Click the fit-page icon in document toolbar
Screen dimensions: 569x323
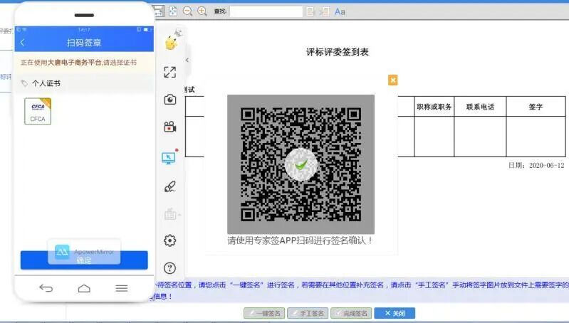click(x=173, y=11)
